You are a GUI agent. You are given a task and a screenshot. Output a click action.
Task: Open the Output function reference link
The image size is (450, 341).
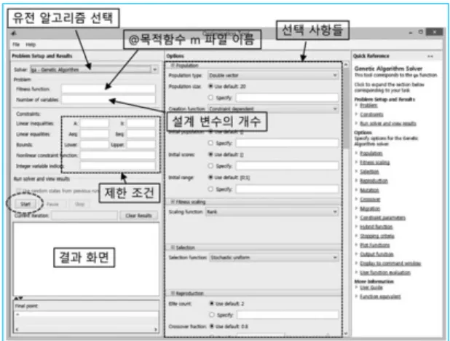coord(376,254)
